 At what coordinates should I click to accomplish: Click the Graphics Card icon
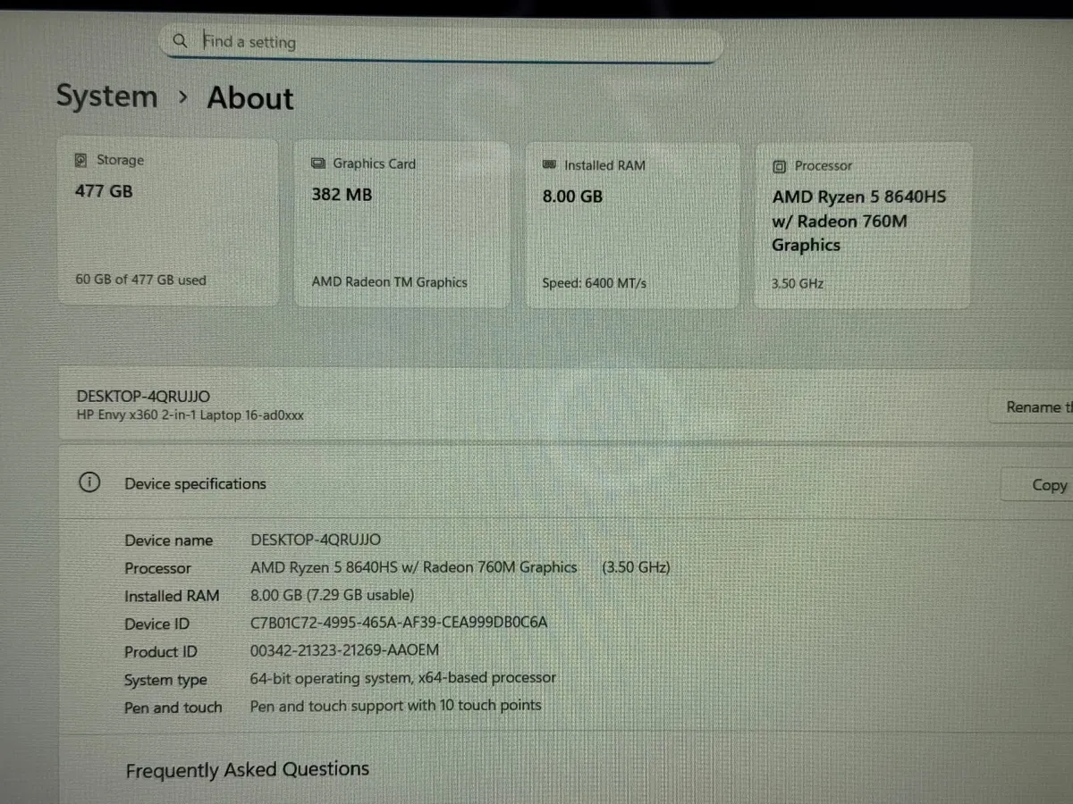(x=317, y=163)
